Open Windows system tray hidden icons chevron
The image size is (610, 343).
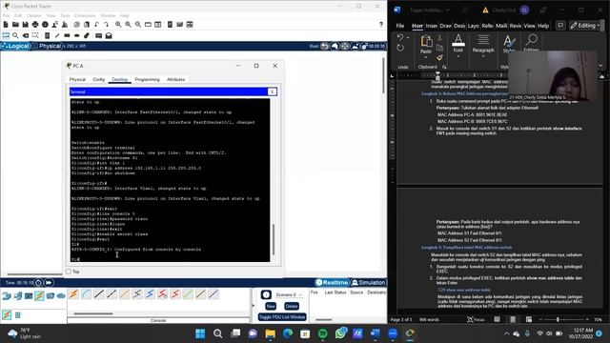(x=506, y=333)
